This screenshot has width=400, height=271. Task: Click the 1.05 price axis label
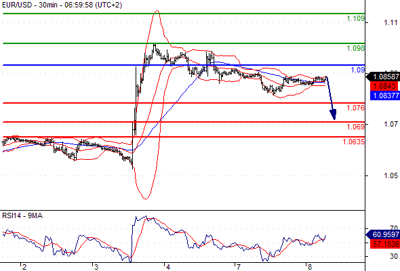point(391,175)
